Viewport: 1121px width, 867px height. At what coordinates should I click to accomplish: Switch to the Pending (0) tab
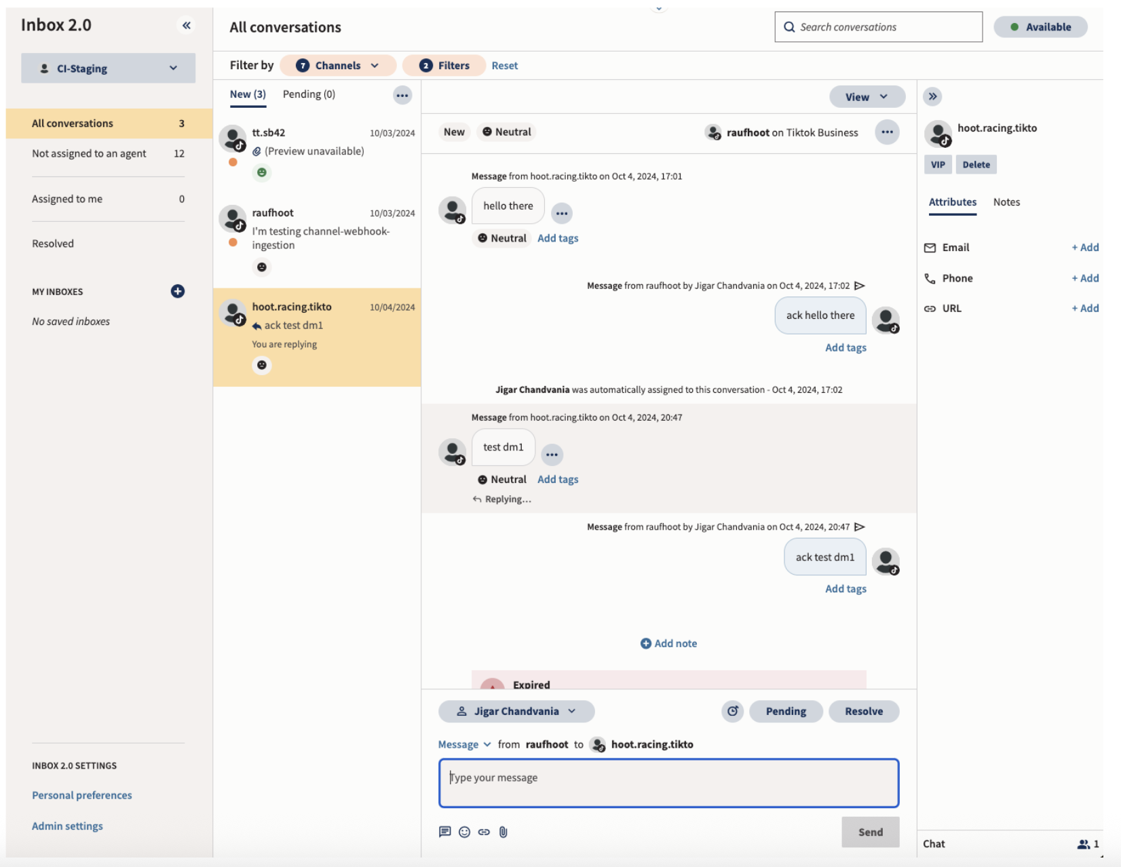pyautogui.click(x=309, y=94)
